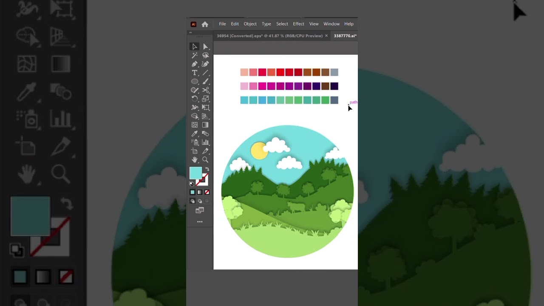This screenshot has height=306, width=544.
Task: Select the Slice tool
Action: coord(206,151)
